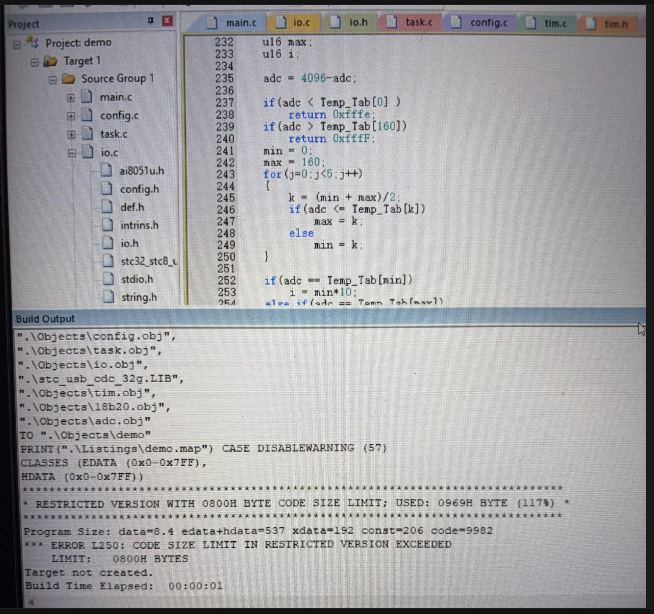Collapse the io.c file node in Project tree
This screenshot has height=614, width=654.
(x=72, y=153)
